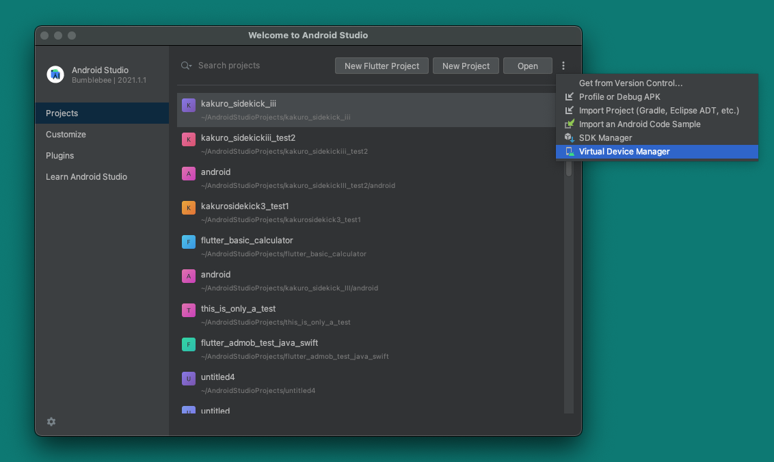Viewport: 774px width, 462px height.
Task: Click the path ~/AndroidStudioProjects/kakuro_sidekickIII_test2/android
Action: tap(298, 186)
